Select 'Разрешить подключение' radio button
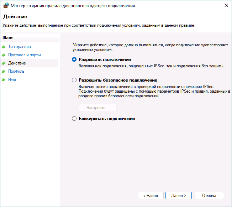232x207 pixels. tap(74, 59)
